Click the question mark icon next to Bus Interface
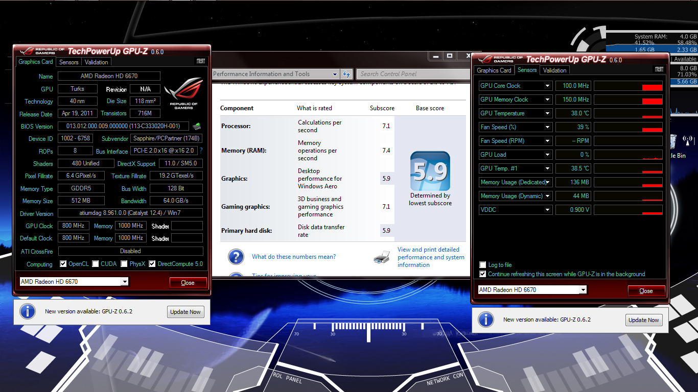The image size is (698, 392). point(201,151)
